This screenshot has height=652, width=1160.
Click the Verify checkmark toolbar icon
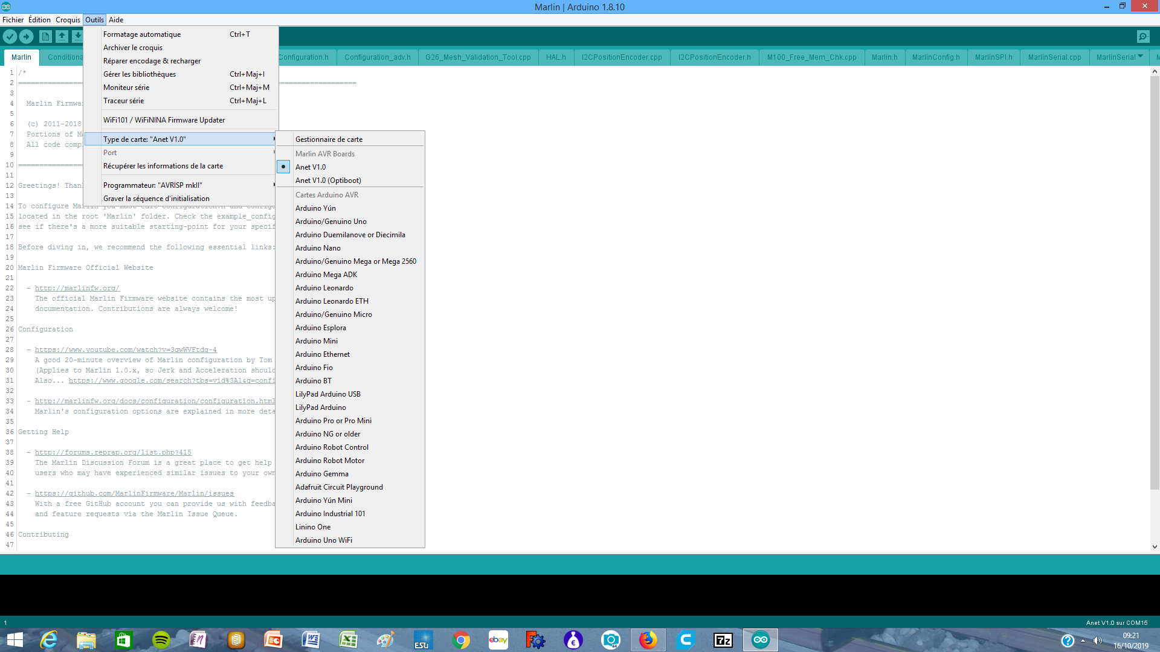pyautogui.click(x=10, y=37)
